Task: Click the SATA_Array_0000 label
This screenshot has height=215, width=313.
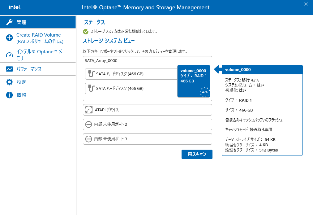Action: click(x=101, y=61)
